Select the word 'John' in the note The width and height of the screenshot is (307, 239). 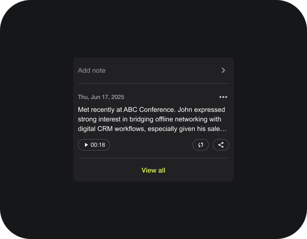pos(186,109)
